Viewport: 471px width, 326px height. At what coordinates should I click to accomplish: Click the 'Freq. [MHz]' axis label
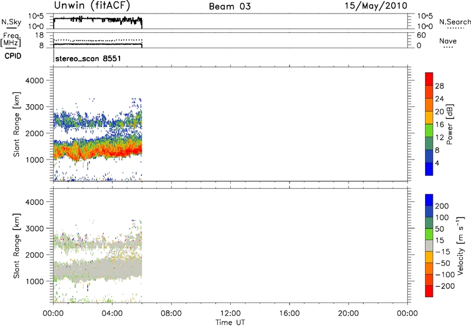pos(11,39)
